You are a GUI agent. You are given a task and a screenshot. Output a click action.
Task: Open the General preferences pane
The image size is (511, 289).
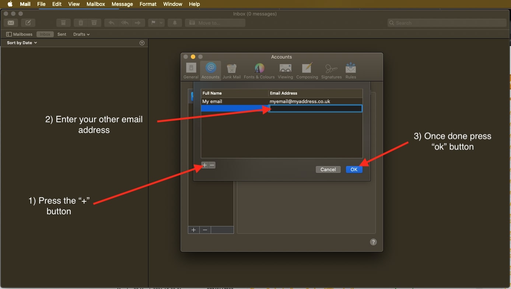click(x=191, y=70)
